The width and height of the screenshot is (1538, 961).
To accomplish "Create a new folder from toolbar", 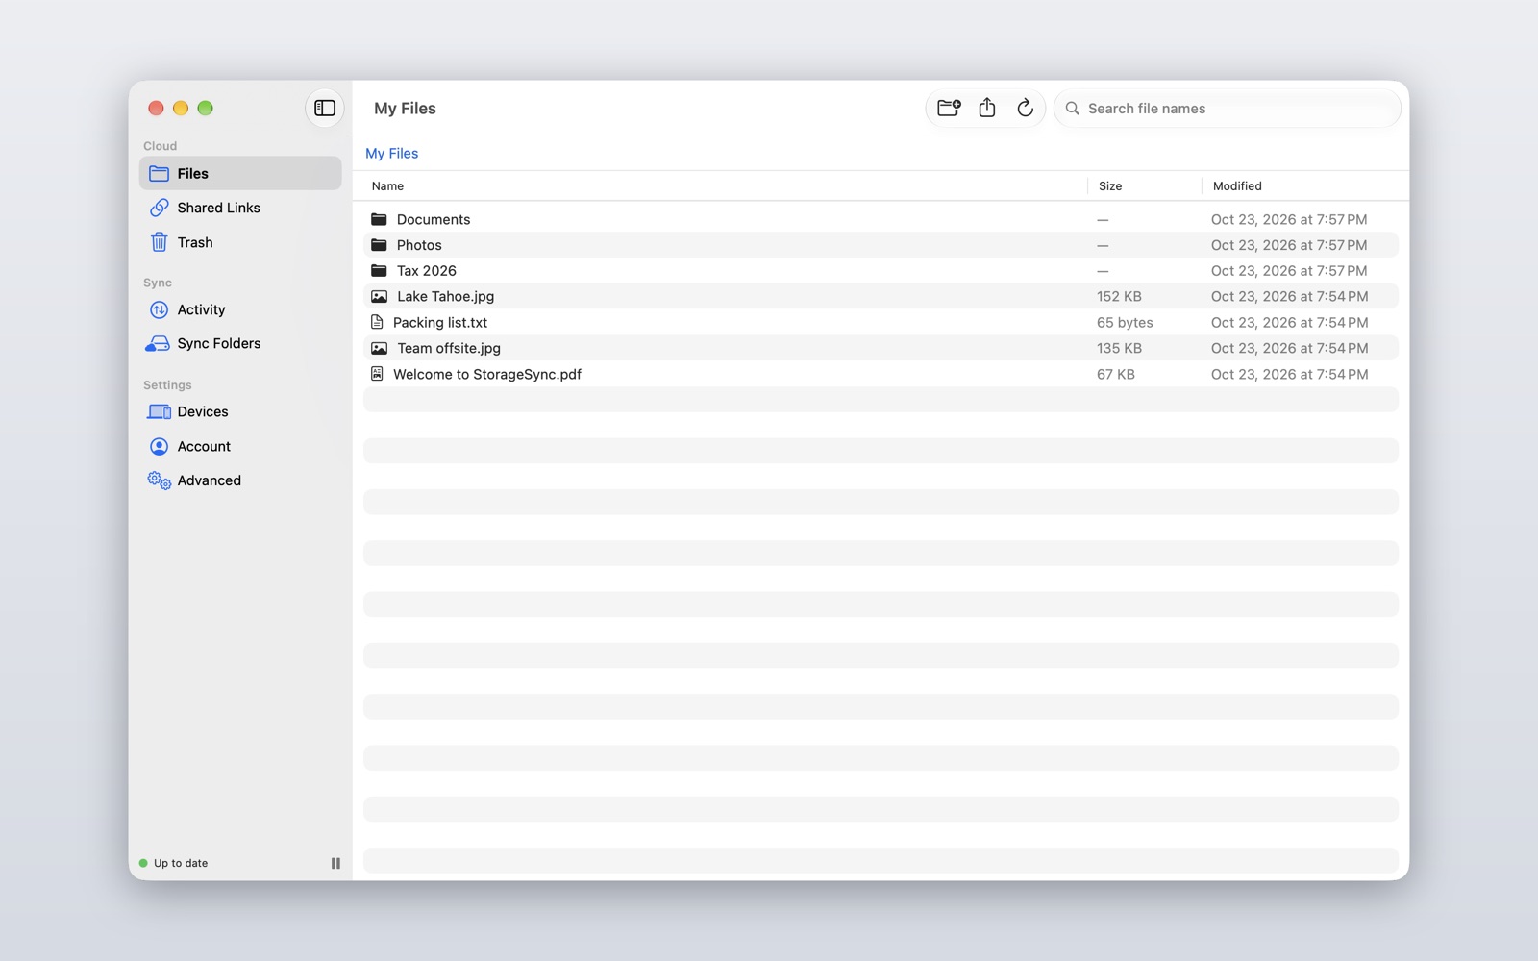I will point(949,109).
